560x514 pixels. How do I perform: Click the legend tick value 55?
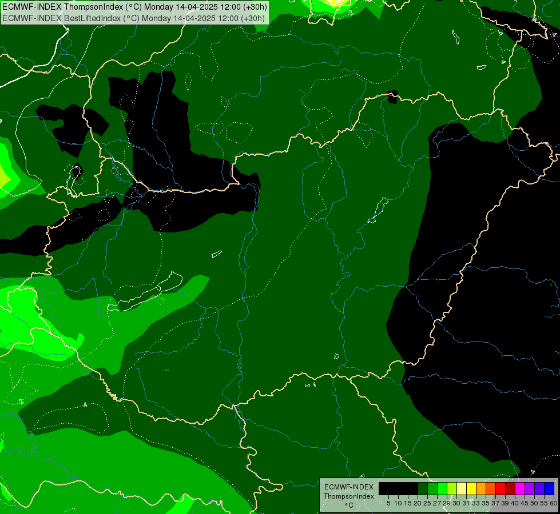pyautogui.click(x=544, y=503)
